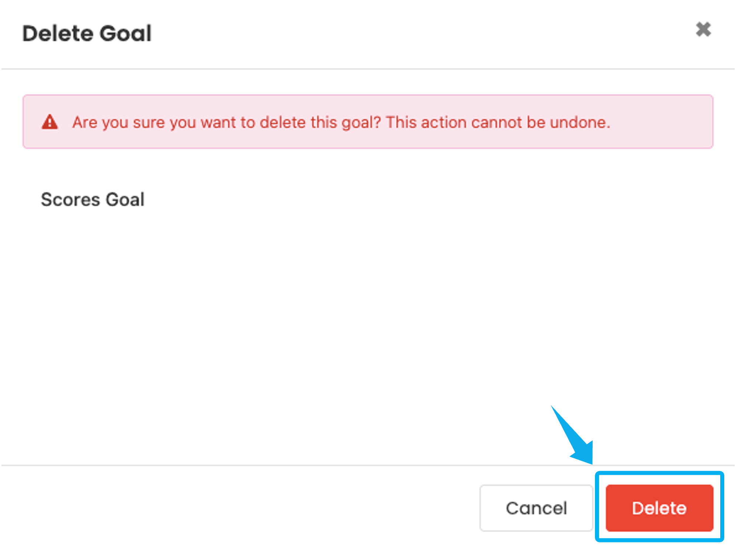Image resolution: width=735 pixels, height=549 pixels.
Task: Click the "Are you sure" question text
Action: [226, 122]
